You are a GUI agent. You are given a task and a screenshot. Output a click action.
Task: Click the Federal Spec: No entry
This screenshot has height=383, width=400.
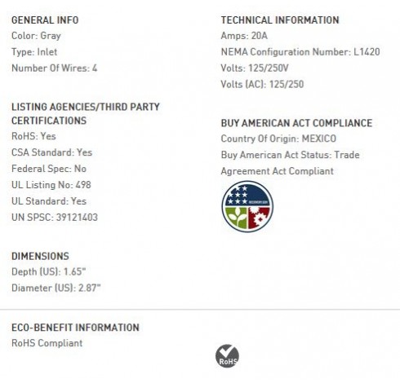pos(49,169)
